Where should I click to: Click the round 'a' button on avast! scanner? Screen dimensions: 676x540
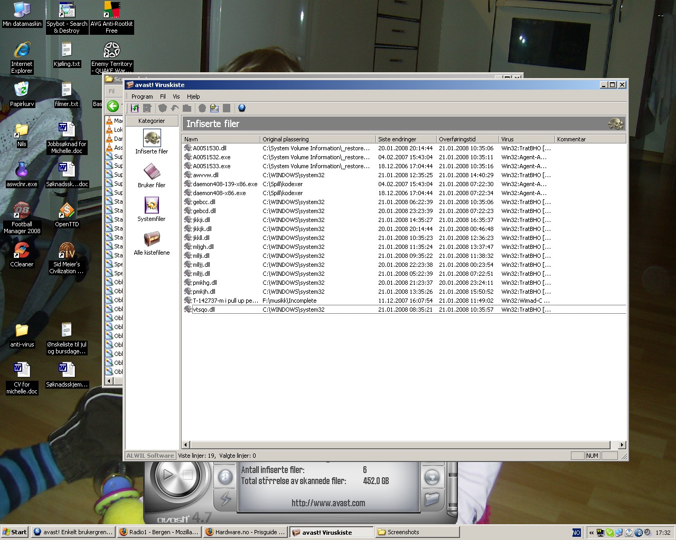tap(226, 477)
